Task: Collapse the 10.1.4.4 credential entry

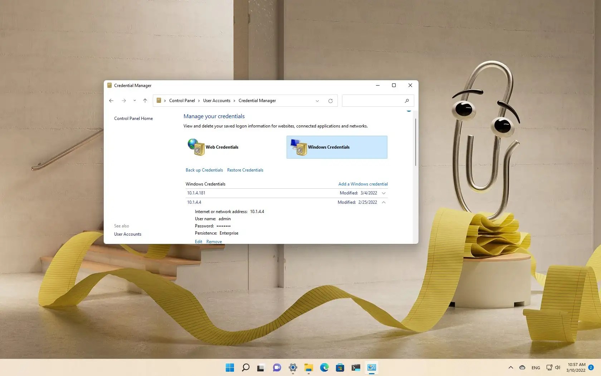Action: [x=384, y=202]
